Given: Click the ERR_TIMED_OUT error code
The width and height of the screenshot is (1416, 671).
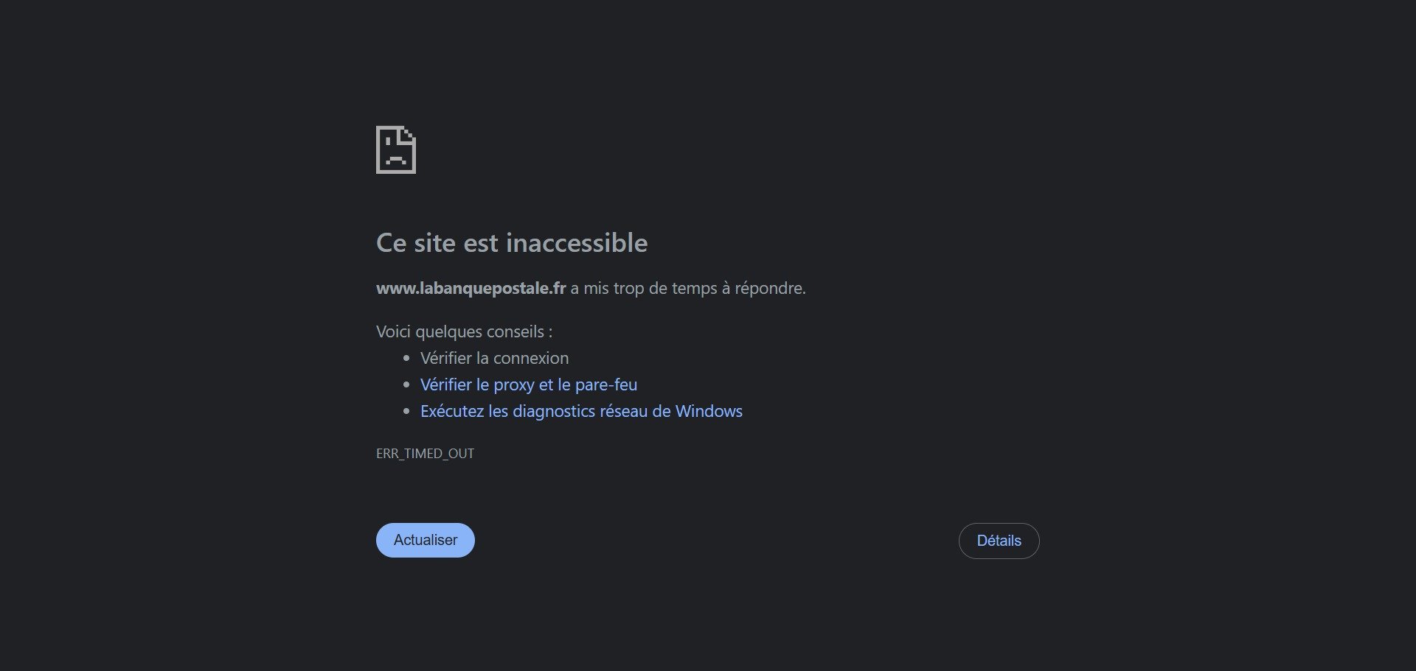Looking at the screenshot, I should 425,454.
